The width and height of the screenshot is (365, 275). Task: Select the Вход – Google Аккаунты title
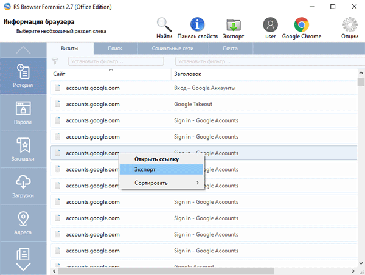205,88
